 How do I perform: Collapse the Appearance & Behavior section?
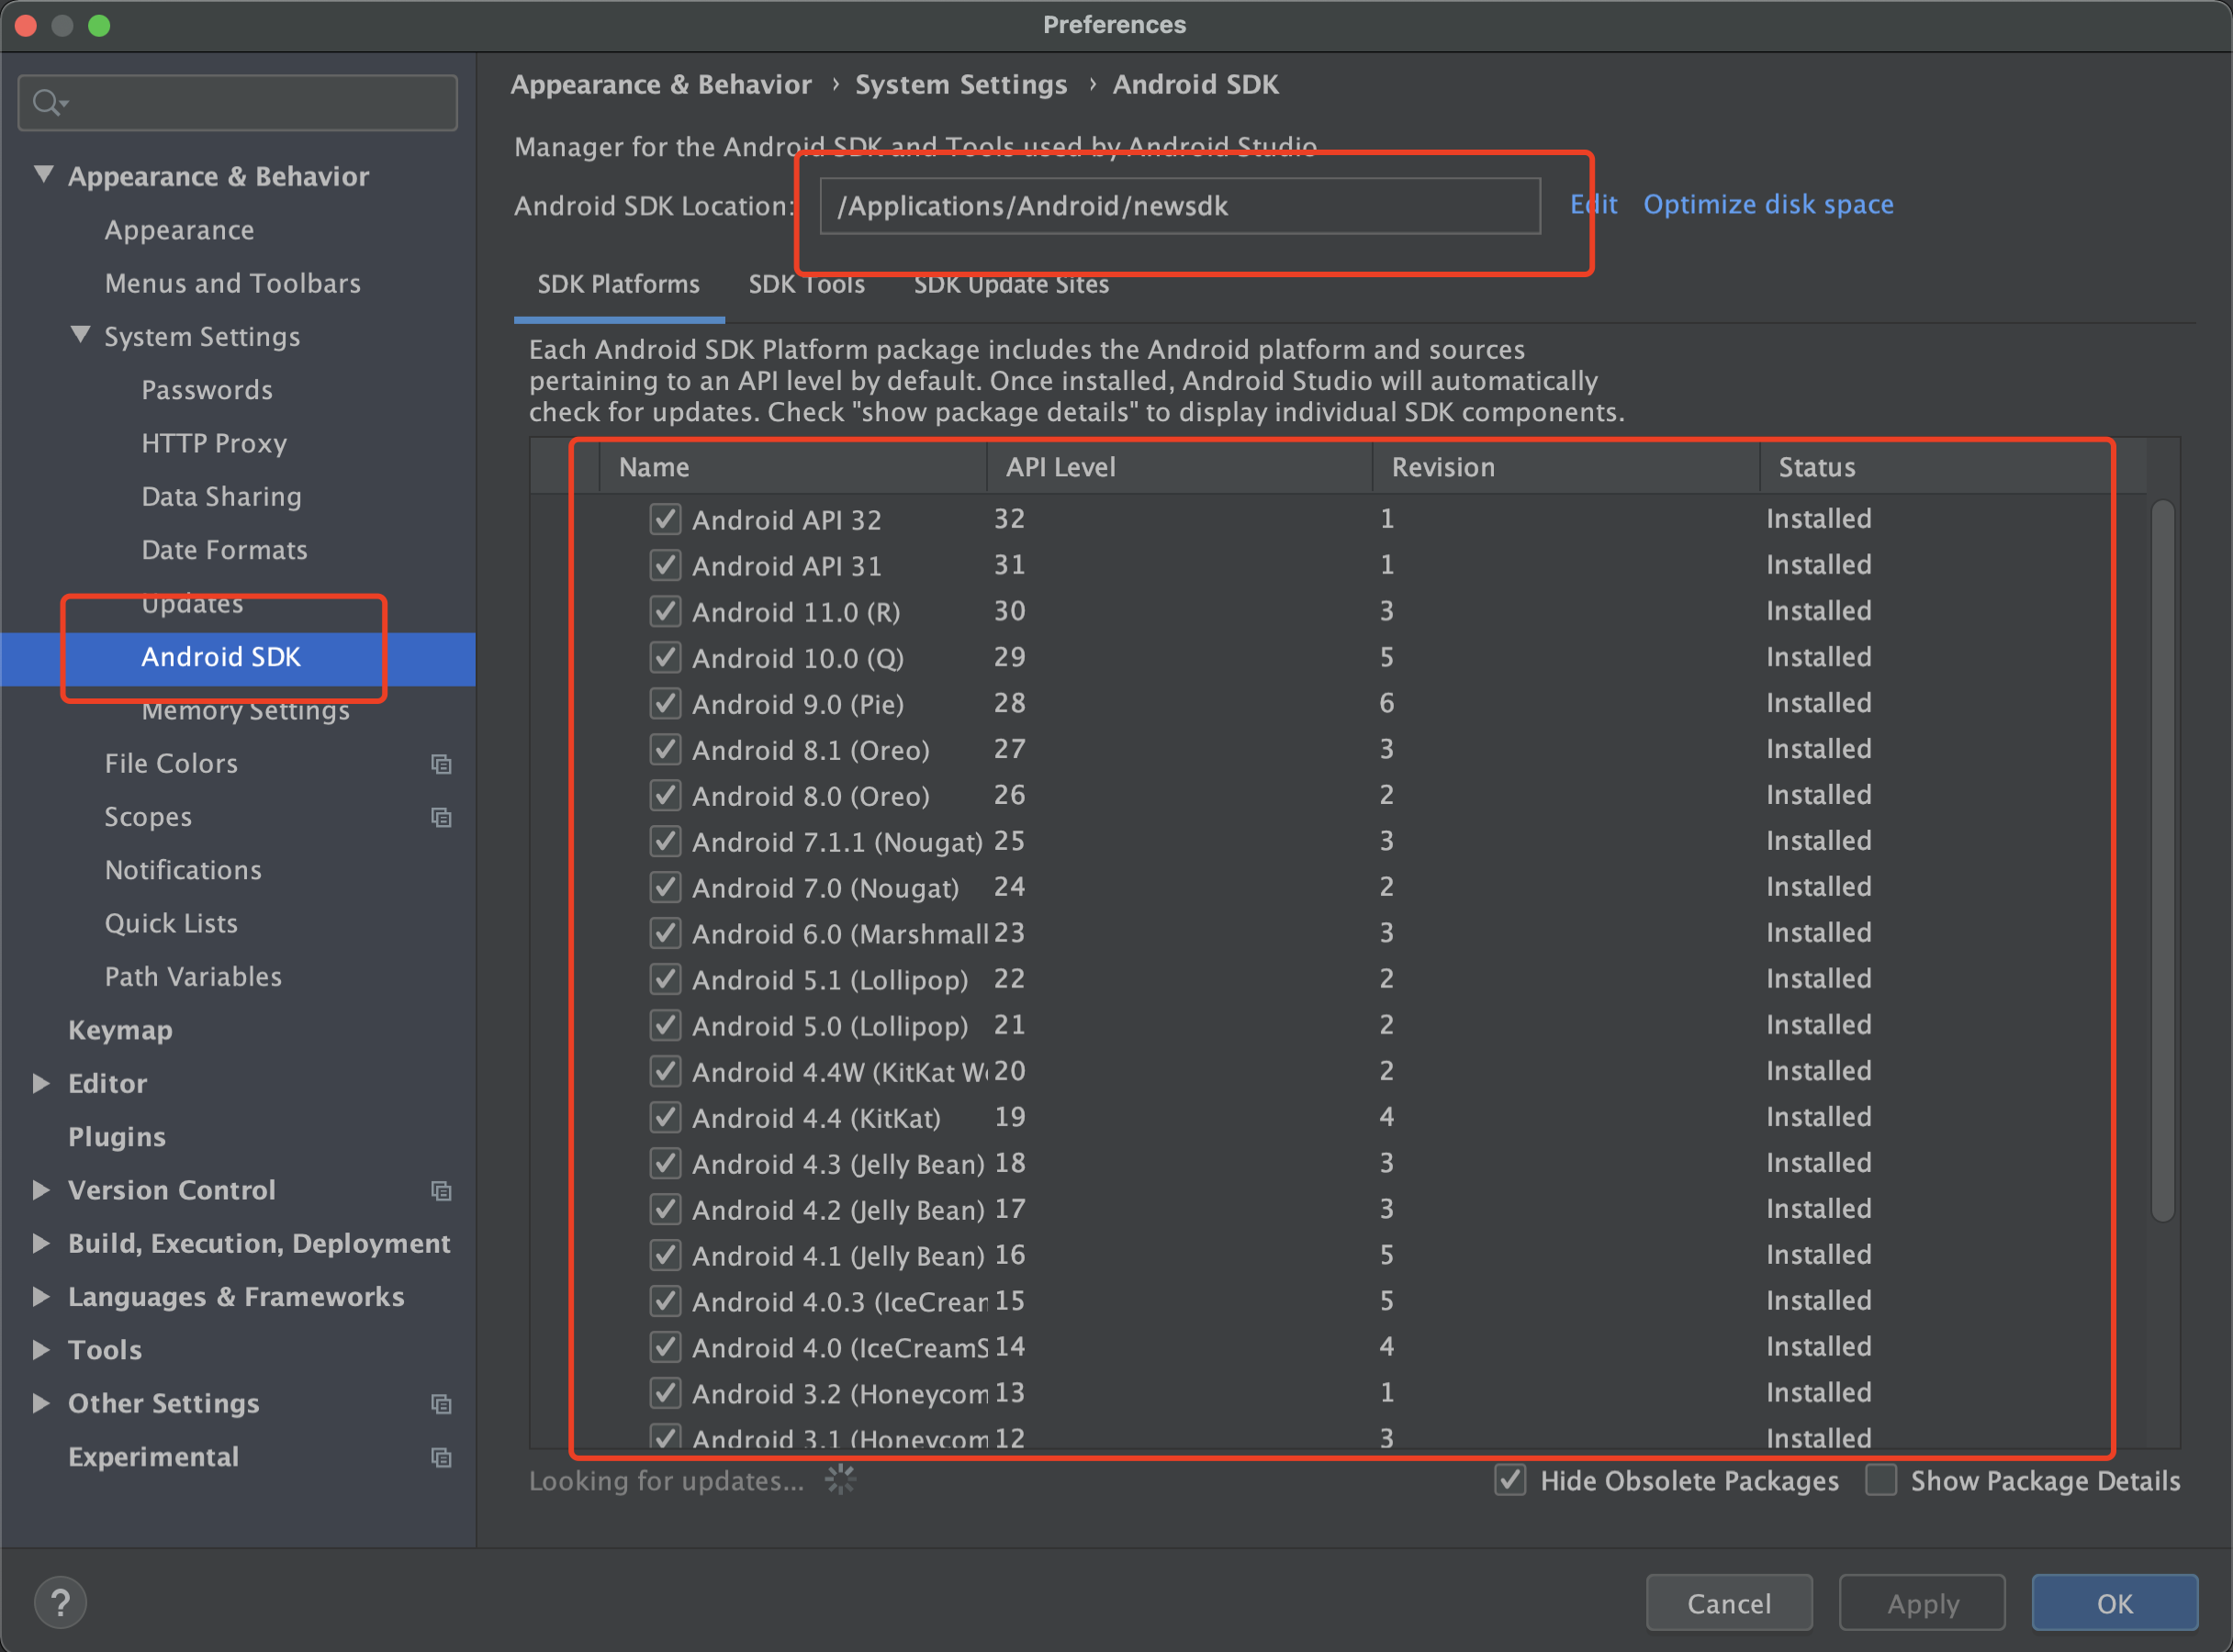tap(44, 175)
